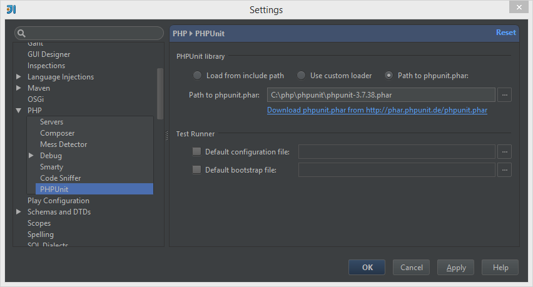Collapse the PHP settings node
This screenshot has height=287, width=533.
[19, 111]
